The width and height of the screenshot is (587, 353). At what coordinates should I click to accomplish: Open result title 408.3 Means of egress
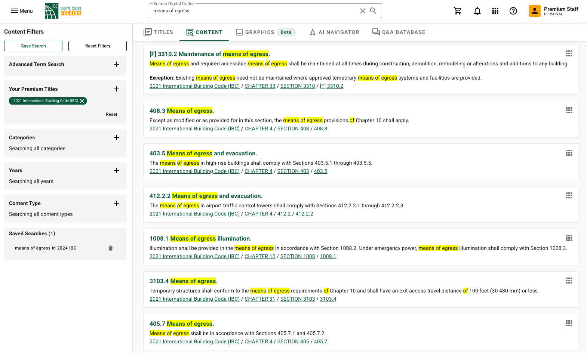[182, 111]
